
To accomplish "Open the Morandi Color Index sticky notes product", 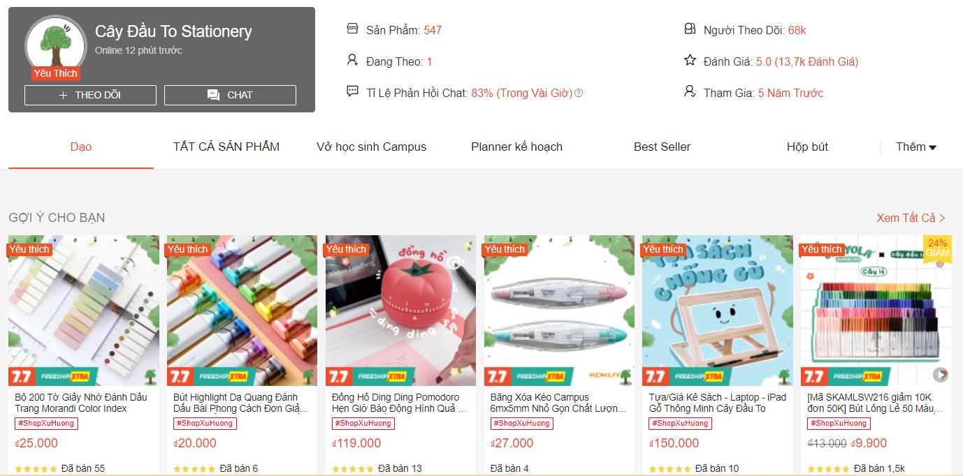I will click(x=84, y=311).
